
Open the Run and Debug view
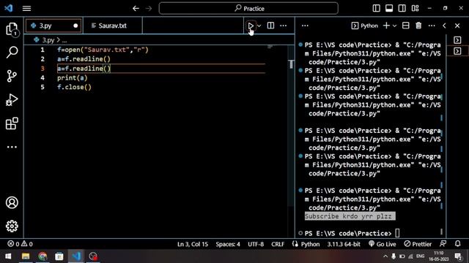pos(12,100)
